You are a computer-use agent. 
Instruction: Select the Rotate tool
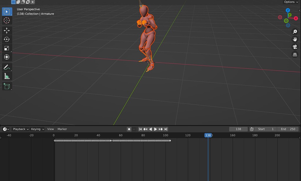pyautogui.click(x=6, y=39)
